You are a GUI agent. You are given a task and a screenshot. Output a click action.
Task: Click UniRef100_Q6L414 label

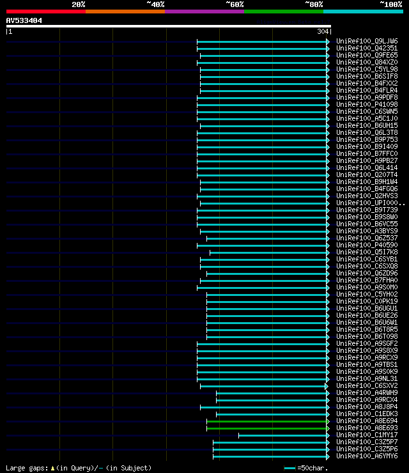pyautogui.click(x=367, y=167)
